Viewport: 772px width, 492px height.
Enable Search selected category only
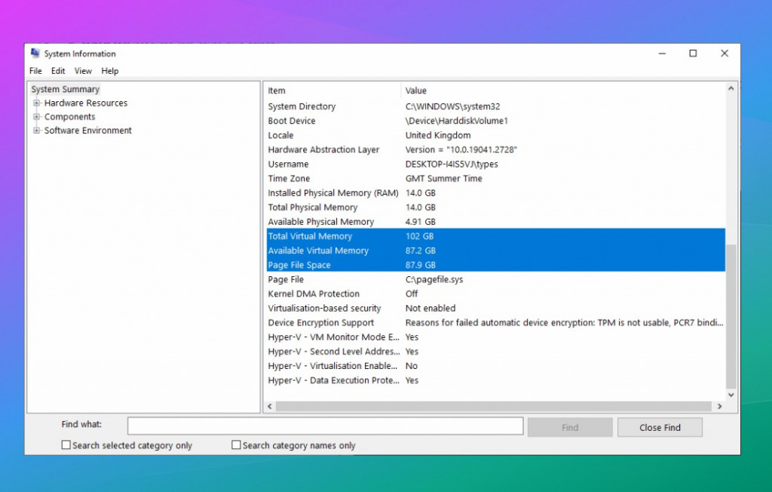click(x=66, y=445)
